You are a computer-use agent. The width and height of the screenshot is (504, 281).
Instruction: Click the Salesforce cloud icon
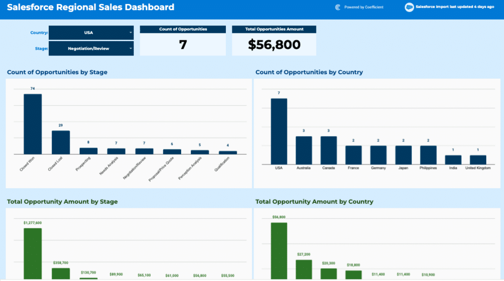(409, 7)
